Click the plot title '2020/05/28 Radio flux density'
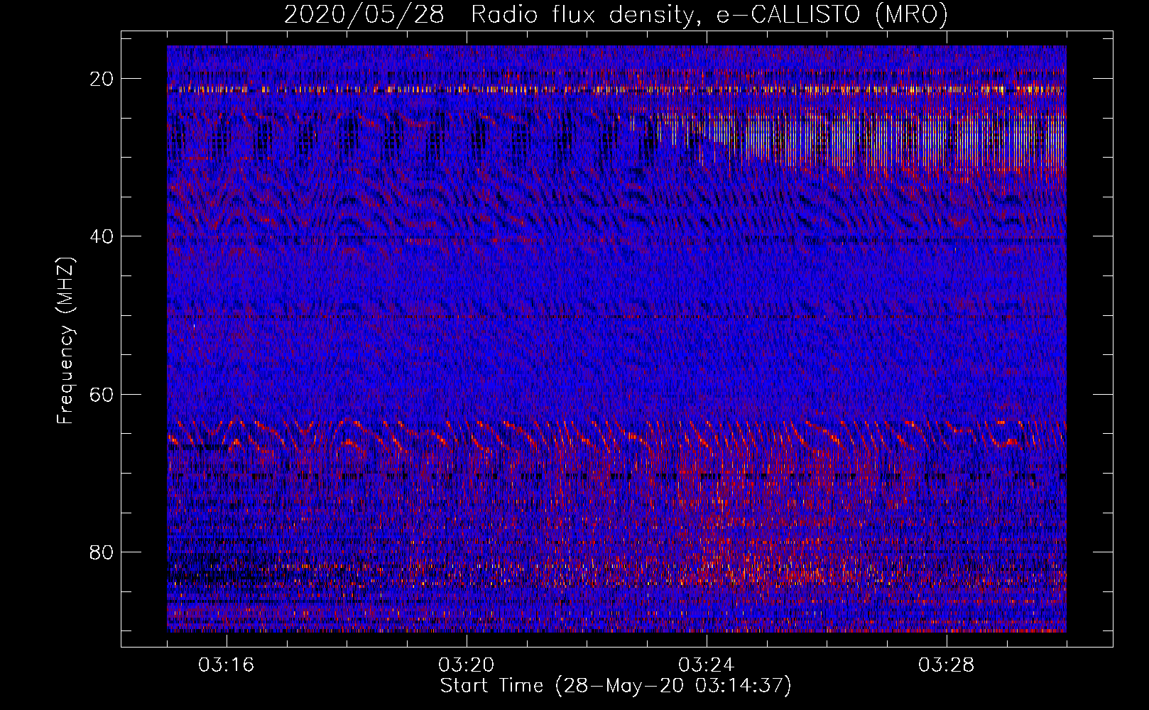Viewport: 1149px width, 710px height. (616, 14)
